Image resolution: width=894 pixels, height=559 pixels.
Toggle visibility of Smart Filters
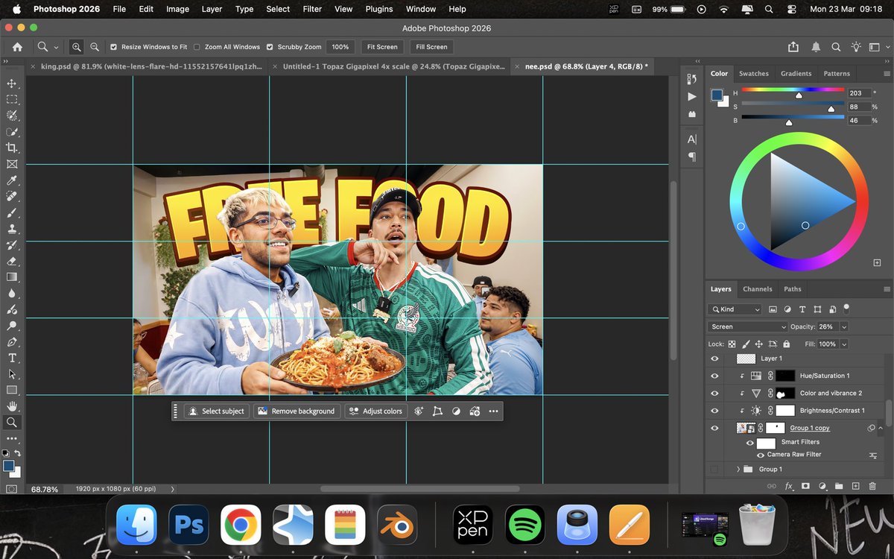coord(750,441)
